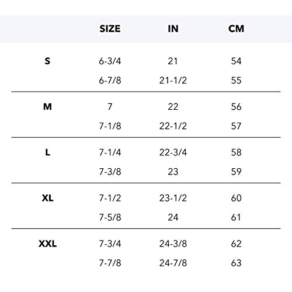Click the CM column header
292x292 pixels.
(x=236, y=29)
